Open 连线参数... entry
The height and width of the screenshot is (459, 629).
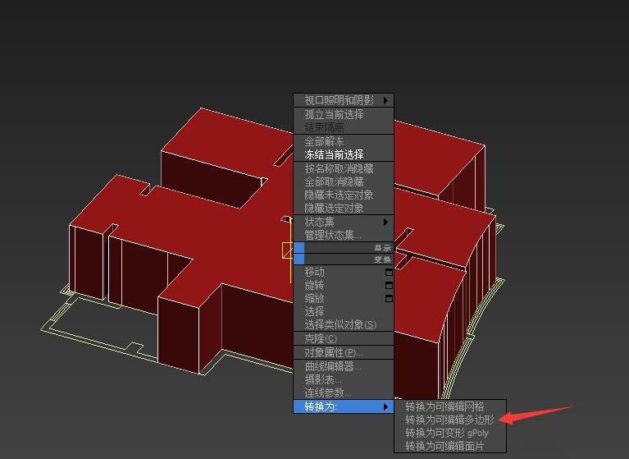[x=344, y=392]
